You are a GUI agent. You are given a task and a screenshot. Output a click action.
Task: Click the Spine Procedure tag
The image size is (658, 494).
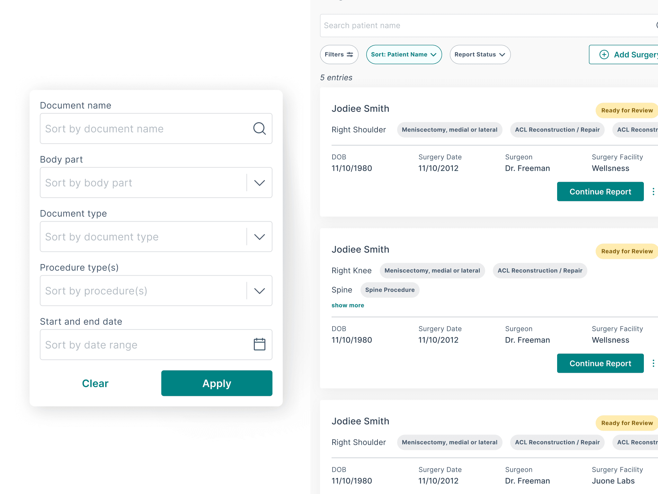coord(389,290)
